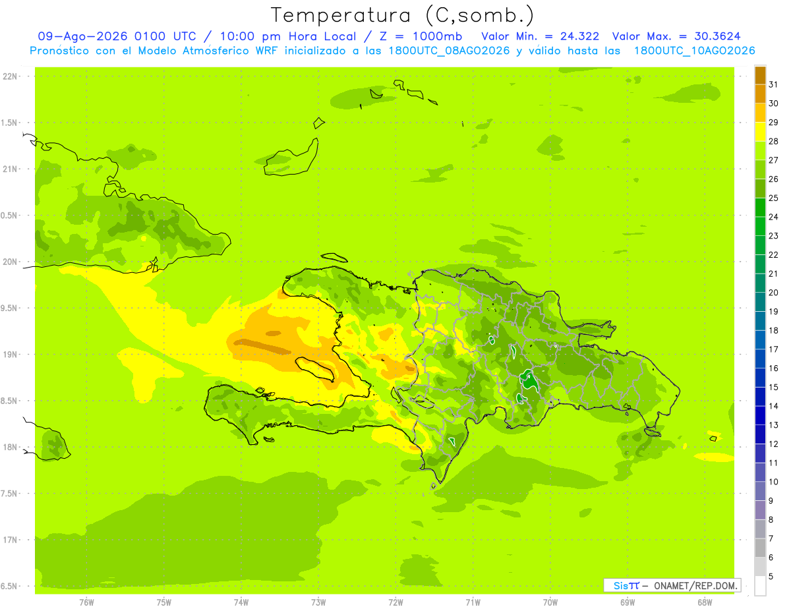Click the latitude axis label 19N
Image resolution: width=791 pixels, height=611 pixels.
[x=11, y=355]
